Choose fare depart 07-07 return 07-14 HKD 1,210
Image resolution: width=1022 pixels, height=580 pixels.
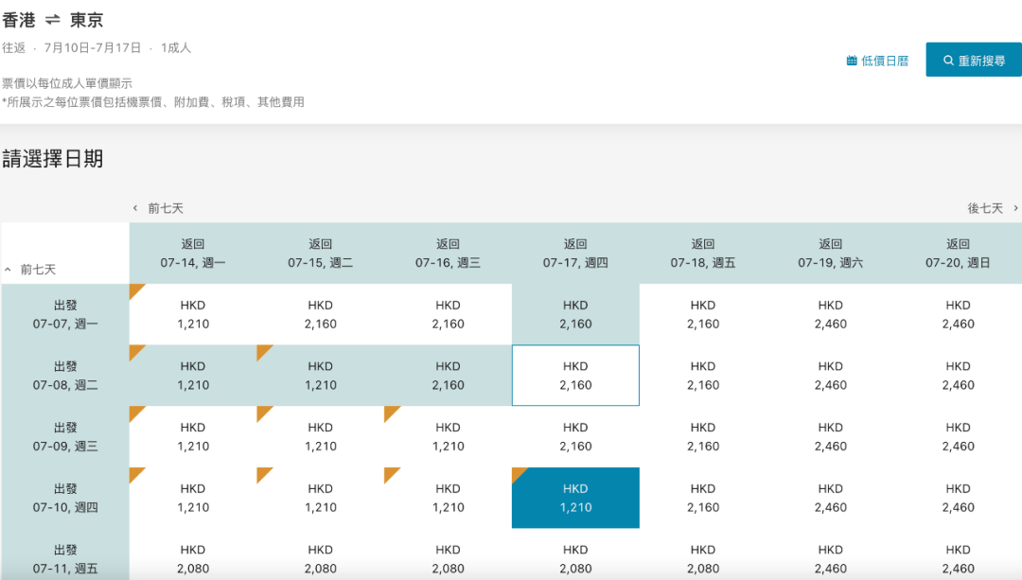pyautogui.click(x=193, y=314)
